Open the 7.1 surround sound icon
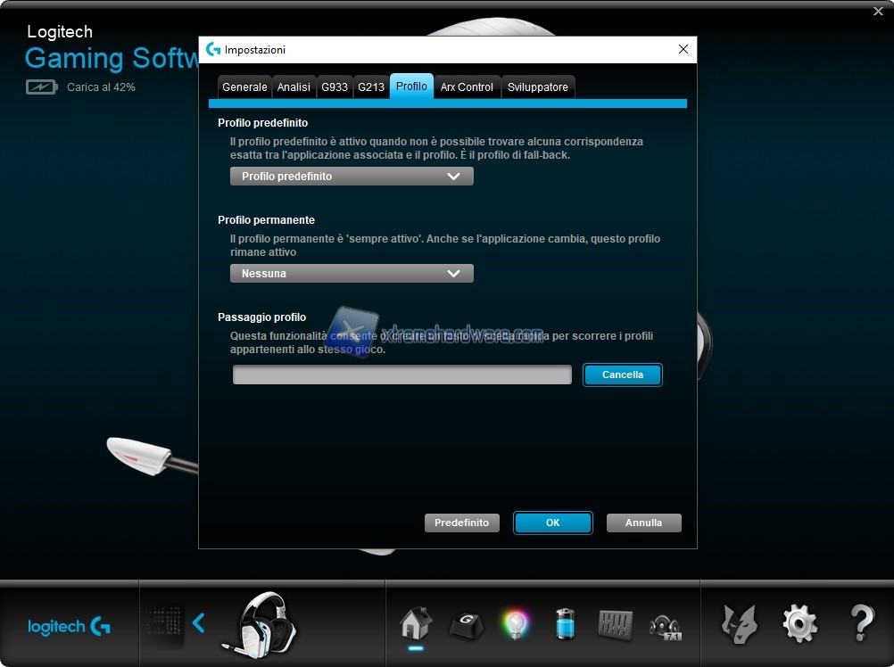 tap(666, 623)
